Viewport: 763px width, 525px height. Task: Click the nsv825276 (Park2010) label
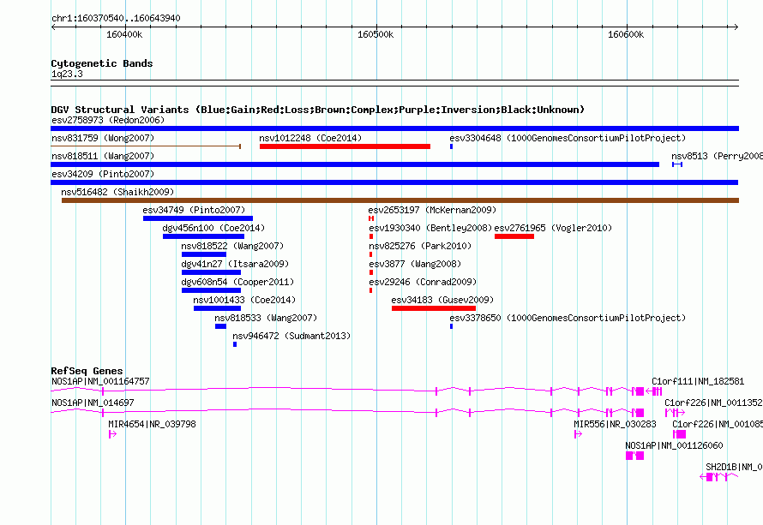(420, 246)
